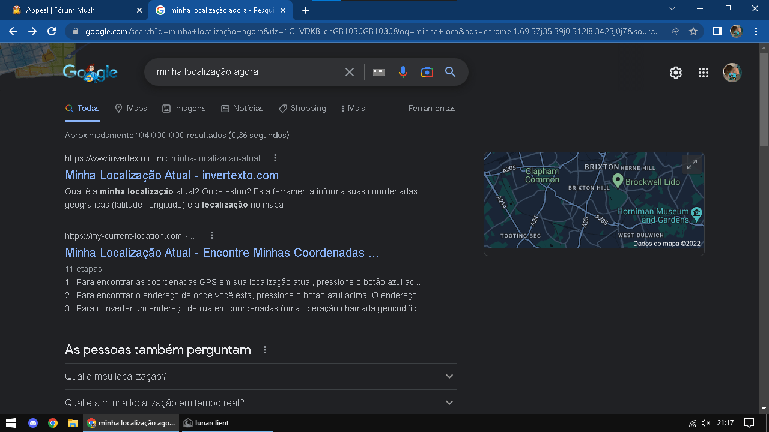This screenshot has height=432, width=769.
Task: Click the invertexto.com result URL
Action: point(162,158)
